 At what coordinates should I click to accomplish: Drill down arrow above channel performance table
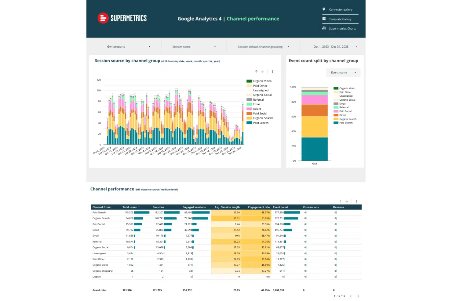click(347, 201)
